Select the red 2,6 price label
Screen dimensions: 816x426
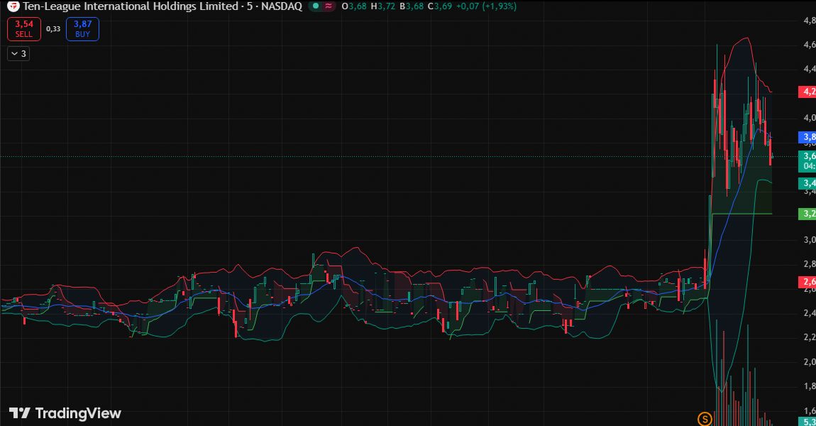point(807,283)
